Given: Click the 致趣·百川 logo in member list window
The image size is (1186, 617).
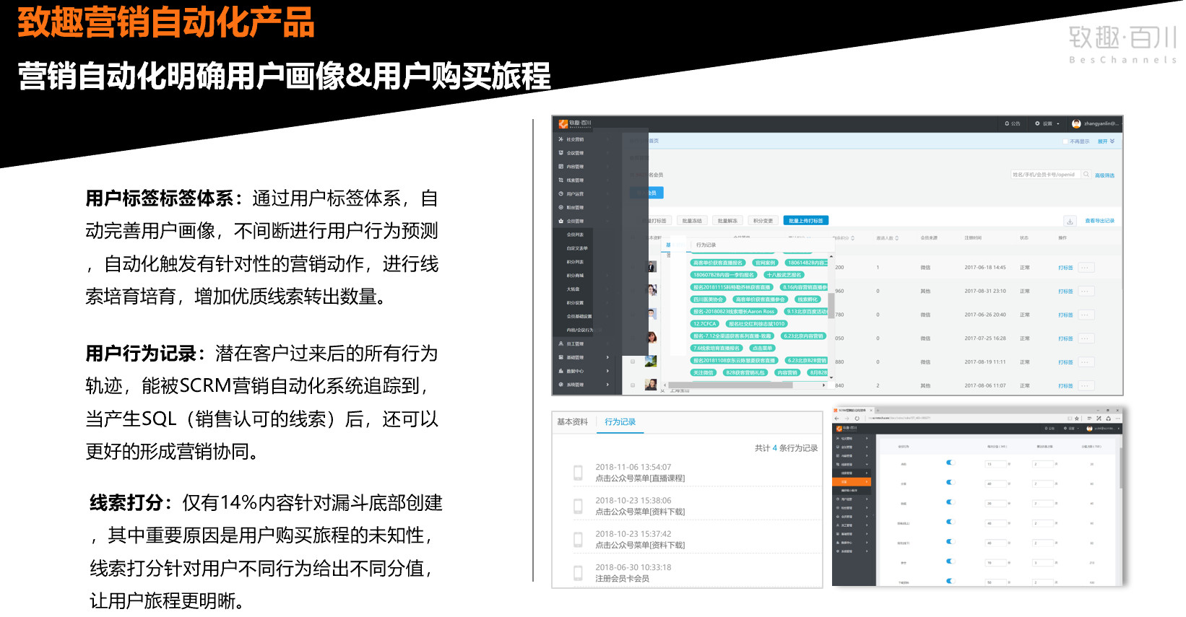Looking at the screenshot, I should pos(575,123).
